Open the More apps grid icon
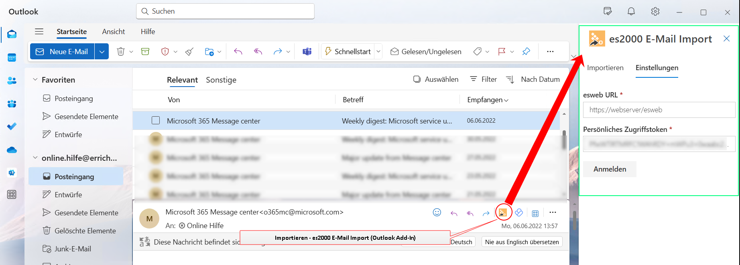Image resolution: width=740 pixels, height=265 pixels. click(12, 195)
